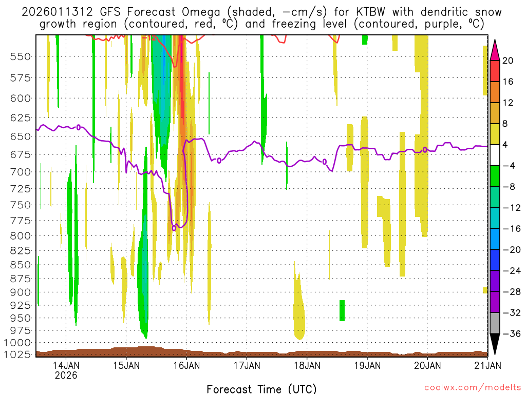The width and height of the screenshot is (526, 394).
Task: Click the 650 pressure level label
Action: [21, 136]
